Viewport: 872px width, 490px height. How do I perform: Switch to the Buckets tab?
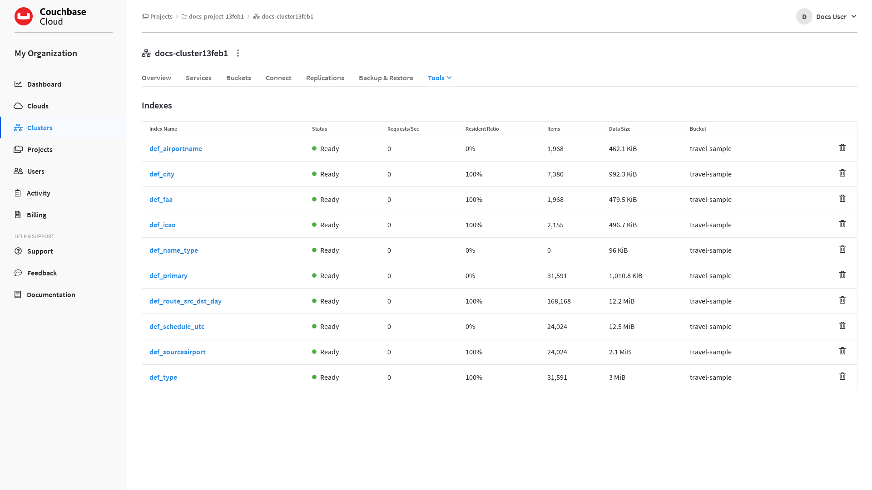point(238,78)
